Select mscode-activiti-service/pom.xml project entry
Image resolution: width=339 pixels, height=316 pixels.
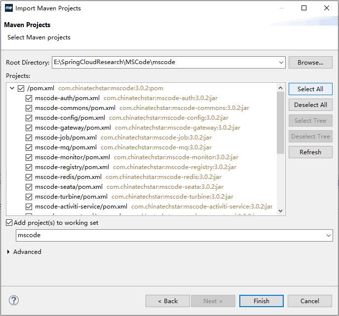(81, 207)
